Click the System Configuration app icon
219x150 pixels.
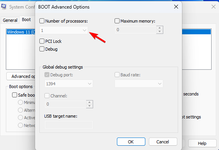[x=4, y=7]
